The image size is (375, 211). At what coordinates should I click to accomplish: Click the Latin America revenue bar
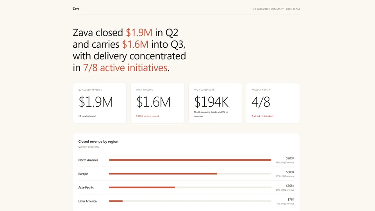(x=116, y=201)
